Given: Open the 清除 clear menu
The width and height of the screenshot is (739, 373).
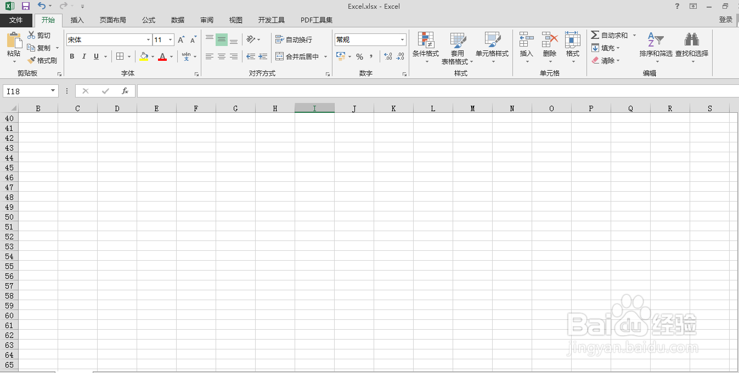Looking at the screenshot, I should click(605, 60).
